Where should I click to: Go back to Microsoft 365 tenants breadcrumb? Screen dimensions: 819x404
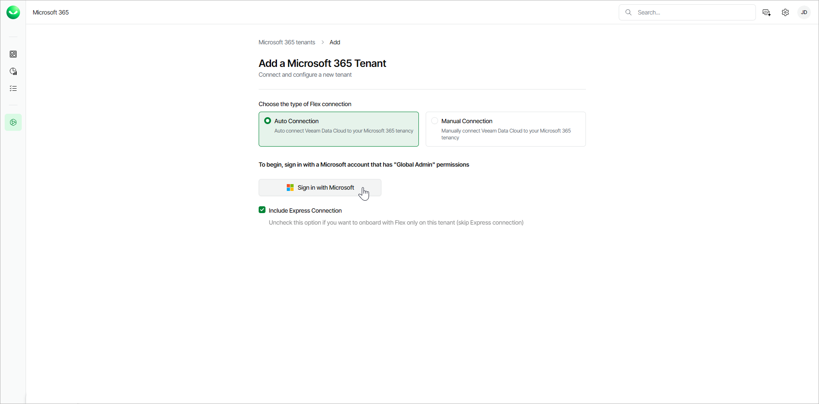tap(287, 42)
